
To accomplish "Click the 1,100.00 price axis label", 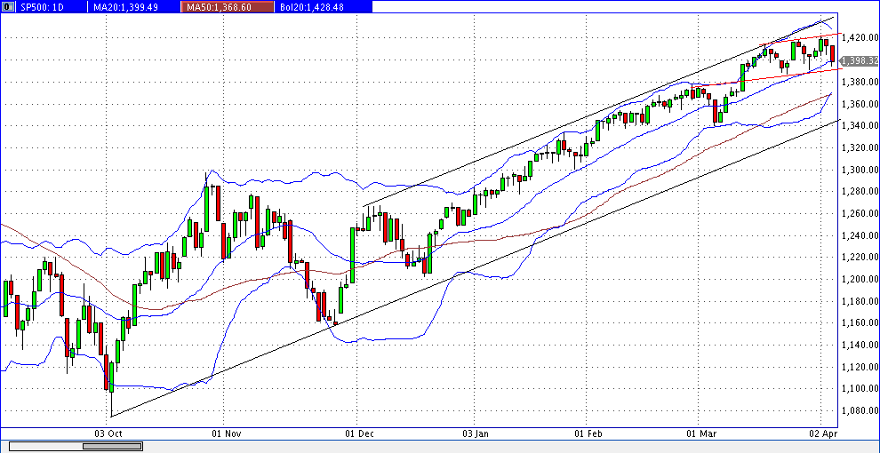I will [860, 388].
